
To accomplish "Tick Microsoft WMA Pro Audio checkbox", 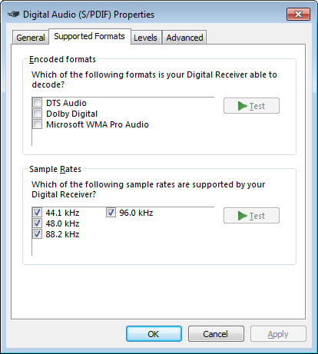I will click(x=38, y=124).
